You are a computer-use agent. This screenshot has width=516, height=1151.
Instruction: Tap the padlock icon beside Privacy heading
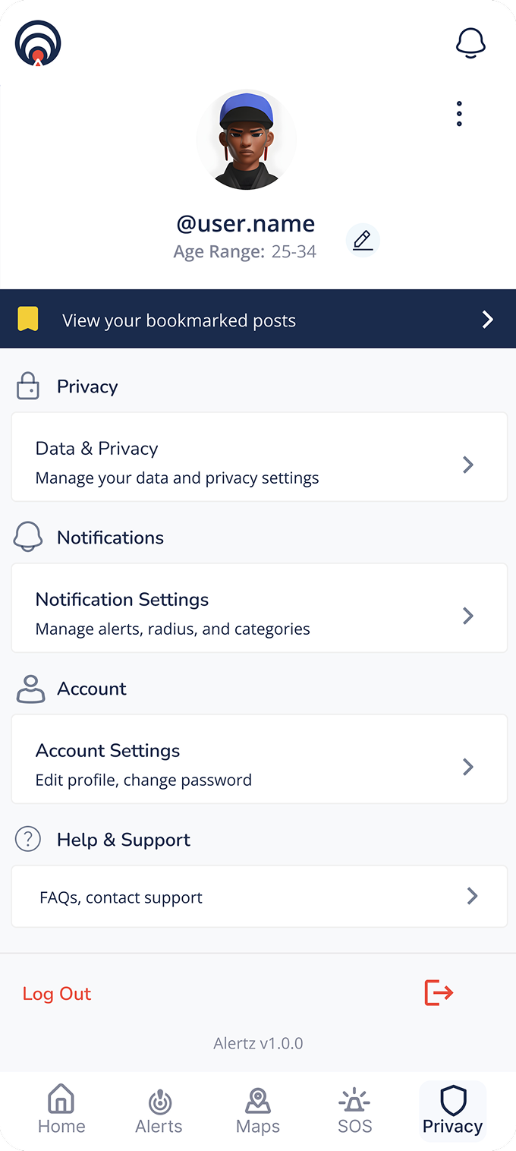(x=28, y=386)
